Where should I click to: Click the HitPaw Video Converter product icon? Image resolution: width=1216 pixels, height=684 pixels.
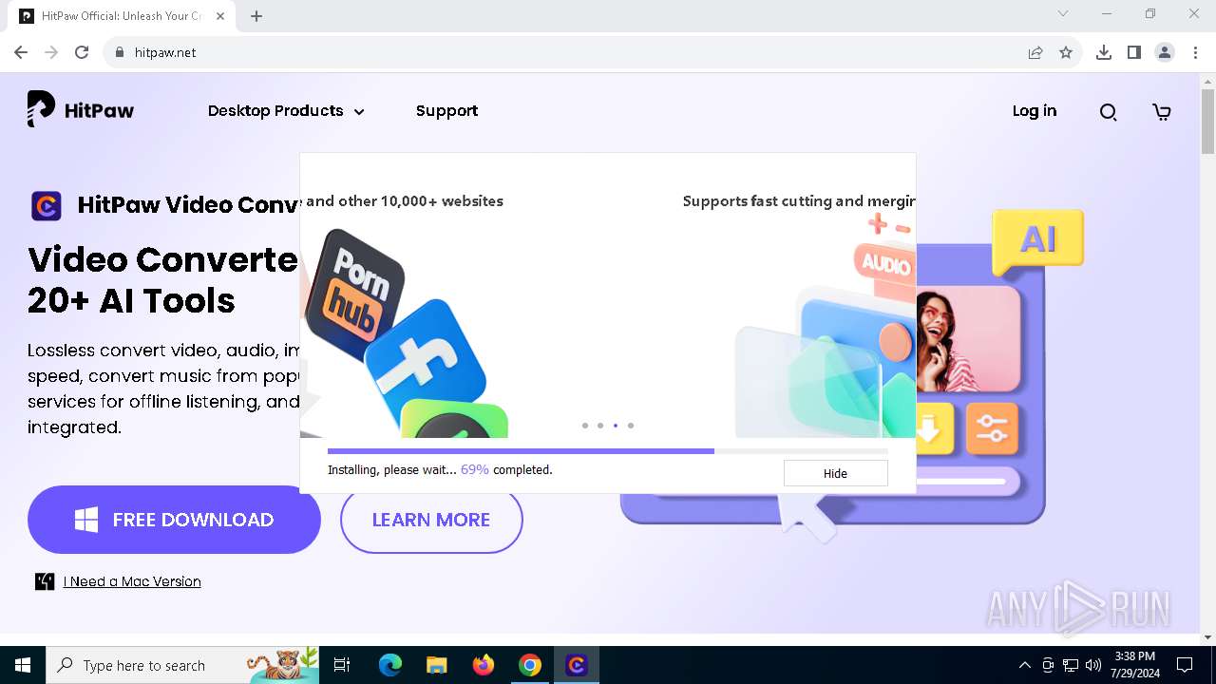point(47,205)
